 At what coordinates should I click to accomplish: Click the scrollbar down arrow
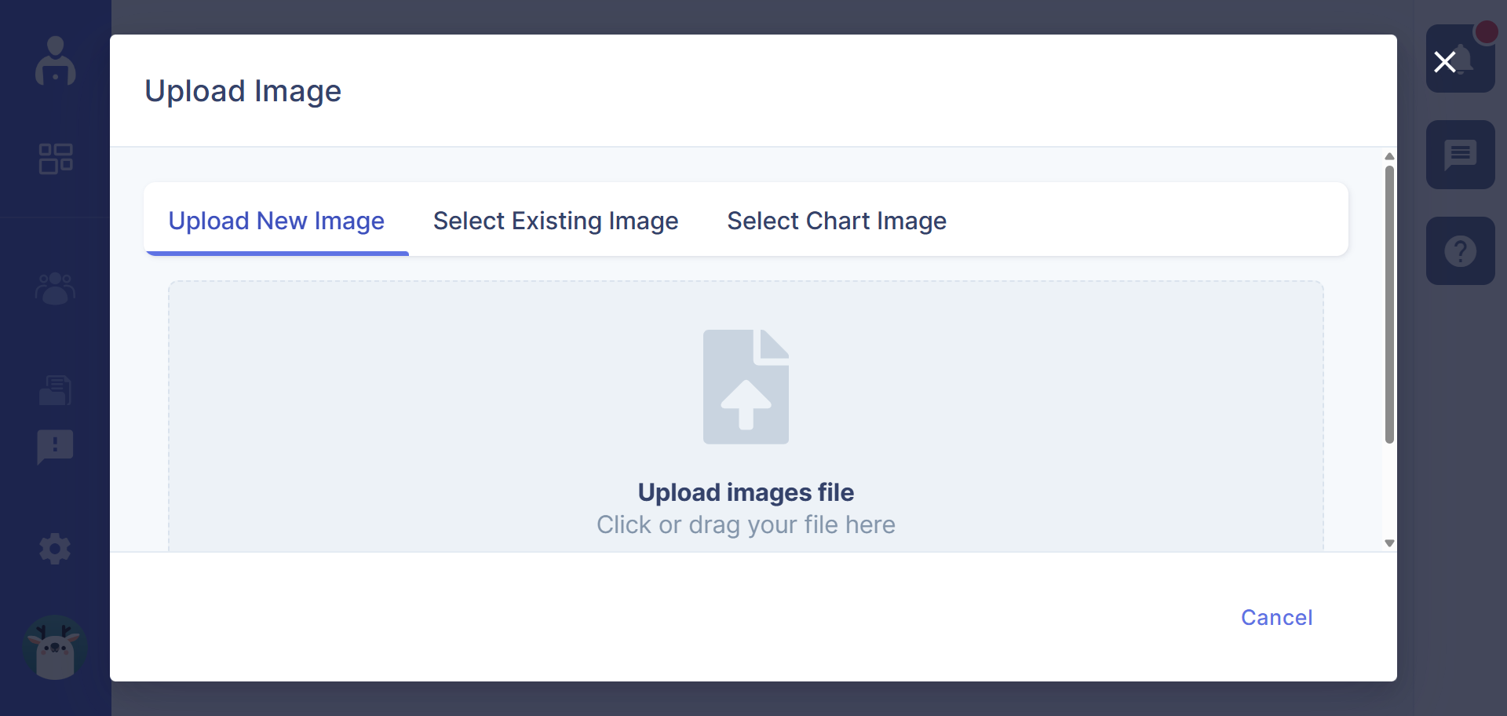click(1389, 542)
